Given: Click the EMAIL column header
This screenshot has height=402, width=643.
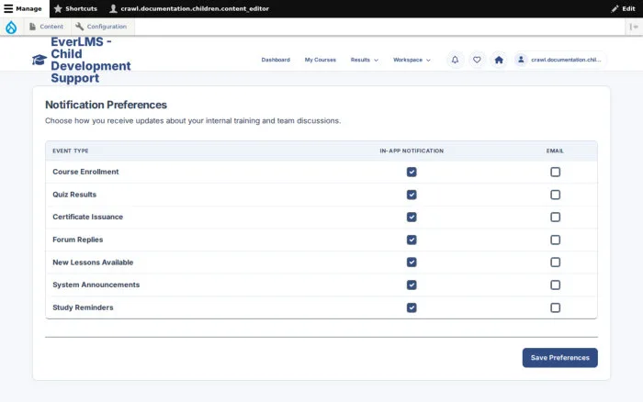Looking at the screenshot, I should (x=555, y=151).
